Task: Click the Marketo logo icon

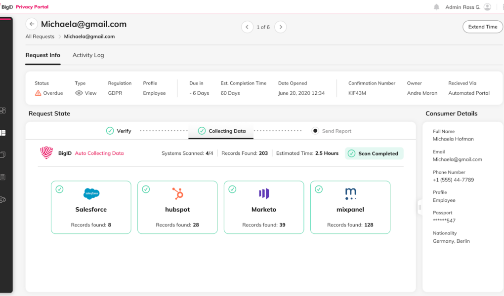Action: 264,193
